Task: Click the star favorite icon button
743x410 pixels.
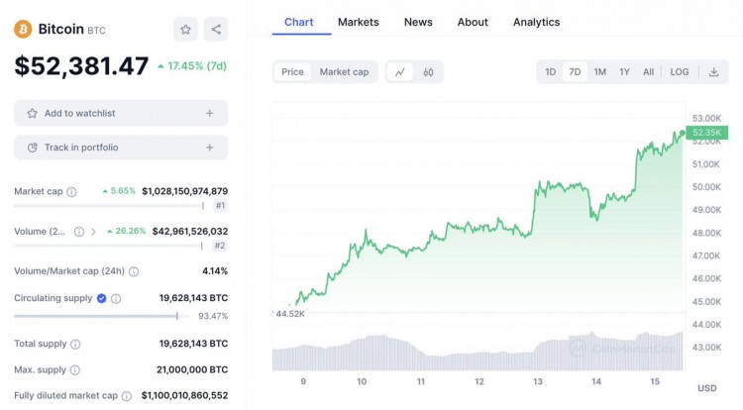Action: pos(185,30)
